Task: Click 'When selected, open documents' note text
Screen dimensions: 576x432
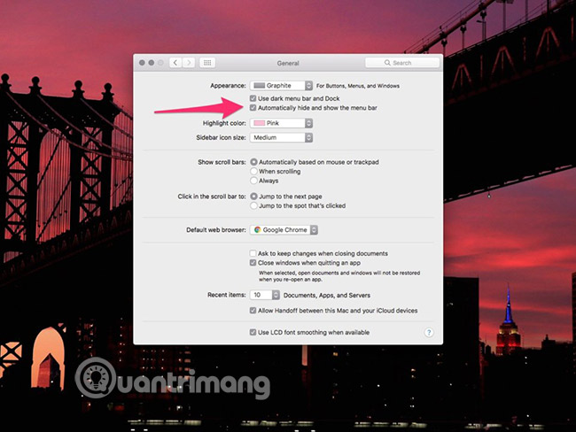Action: coord(339,276)
